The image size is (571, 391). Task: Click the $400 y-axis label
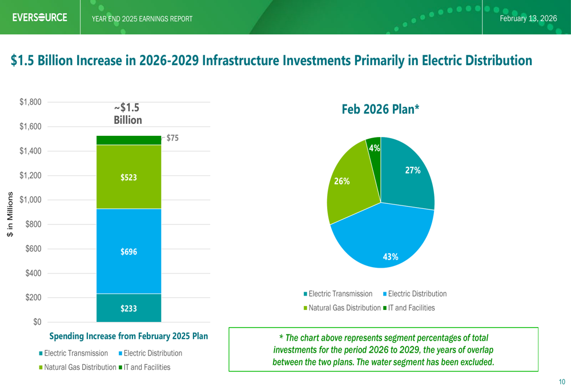pos(33,273)
